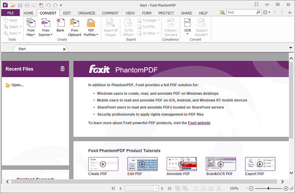Click the To HTML export button

(x=146, y=27)
